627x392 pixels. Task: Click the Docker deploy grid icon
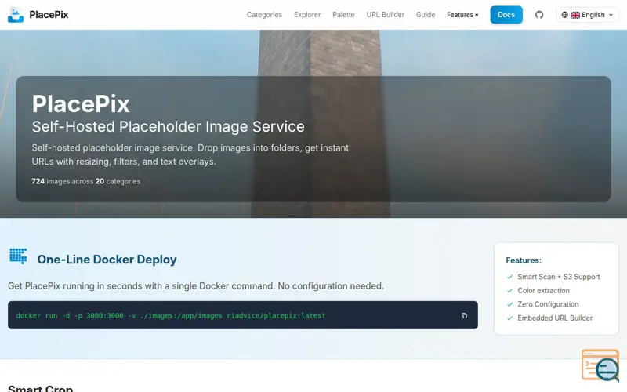pyautogui.click(x=18, y=256)
